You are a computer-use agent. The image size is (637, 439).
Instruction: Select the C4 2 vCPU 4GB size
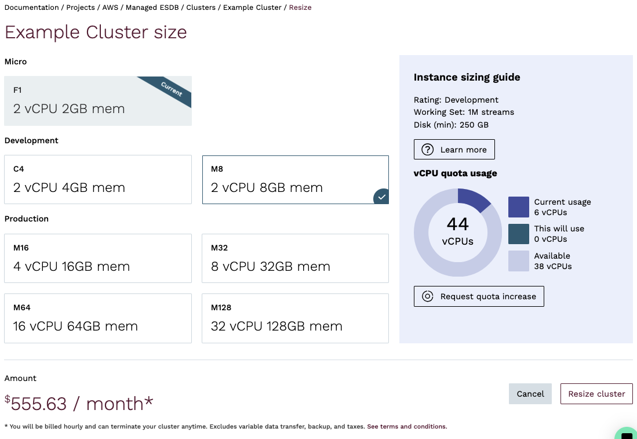pyautogui.click(x=97, y=179)
